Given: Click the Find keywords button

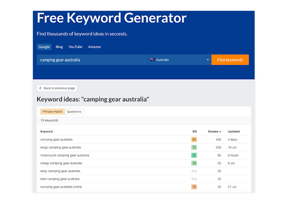Looking at the screenshot, I should point(230,60).
